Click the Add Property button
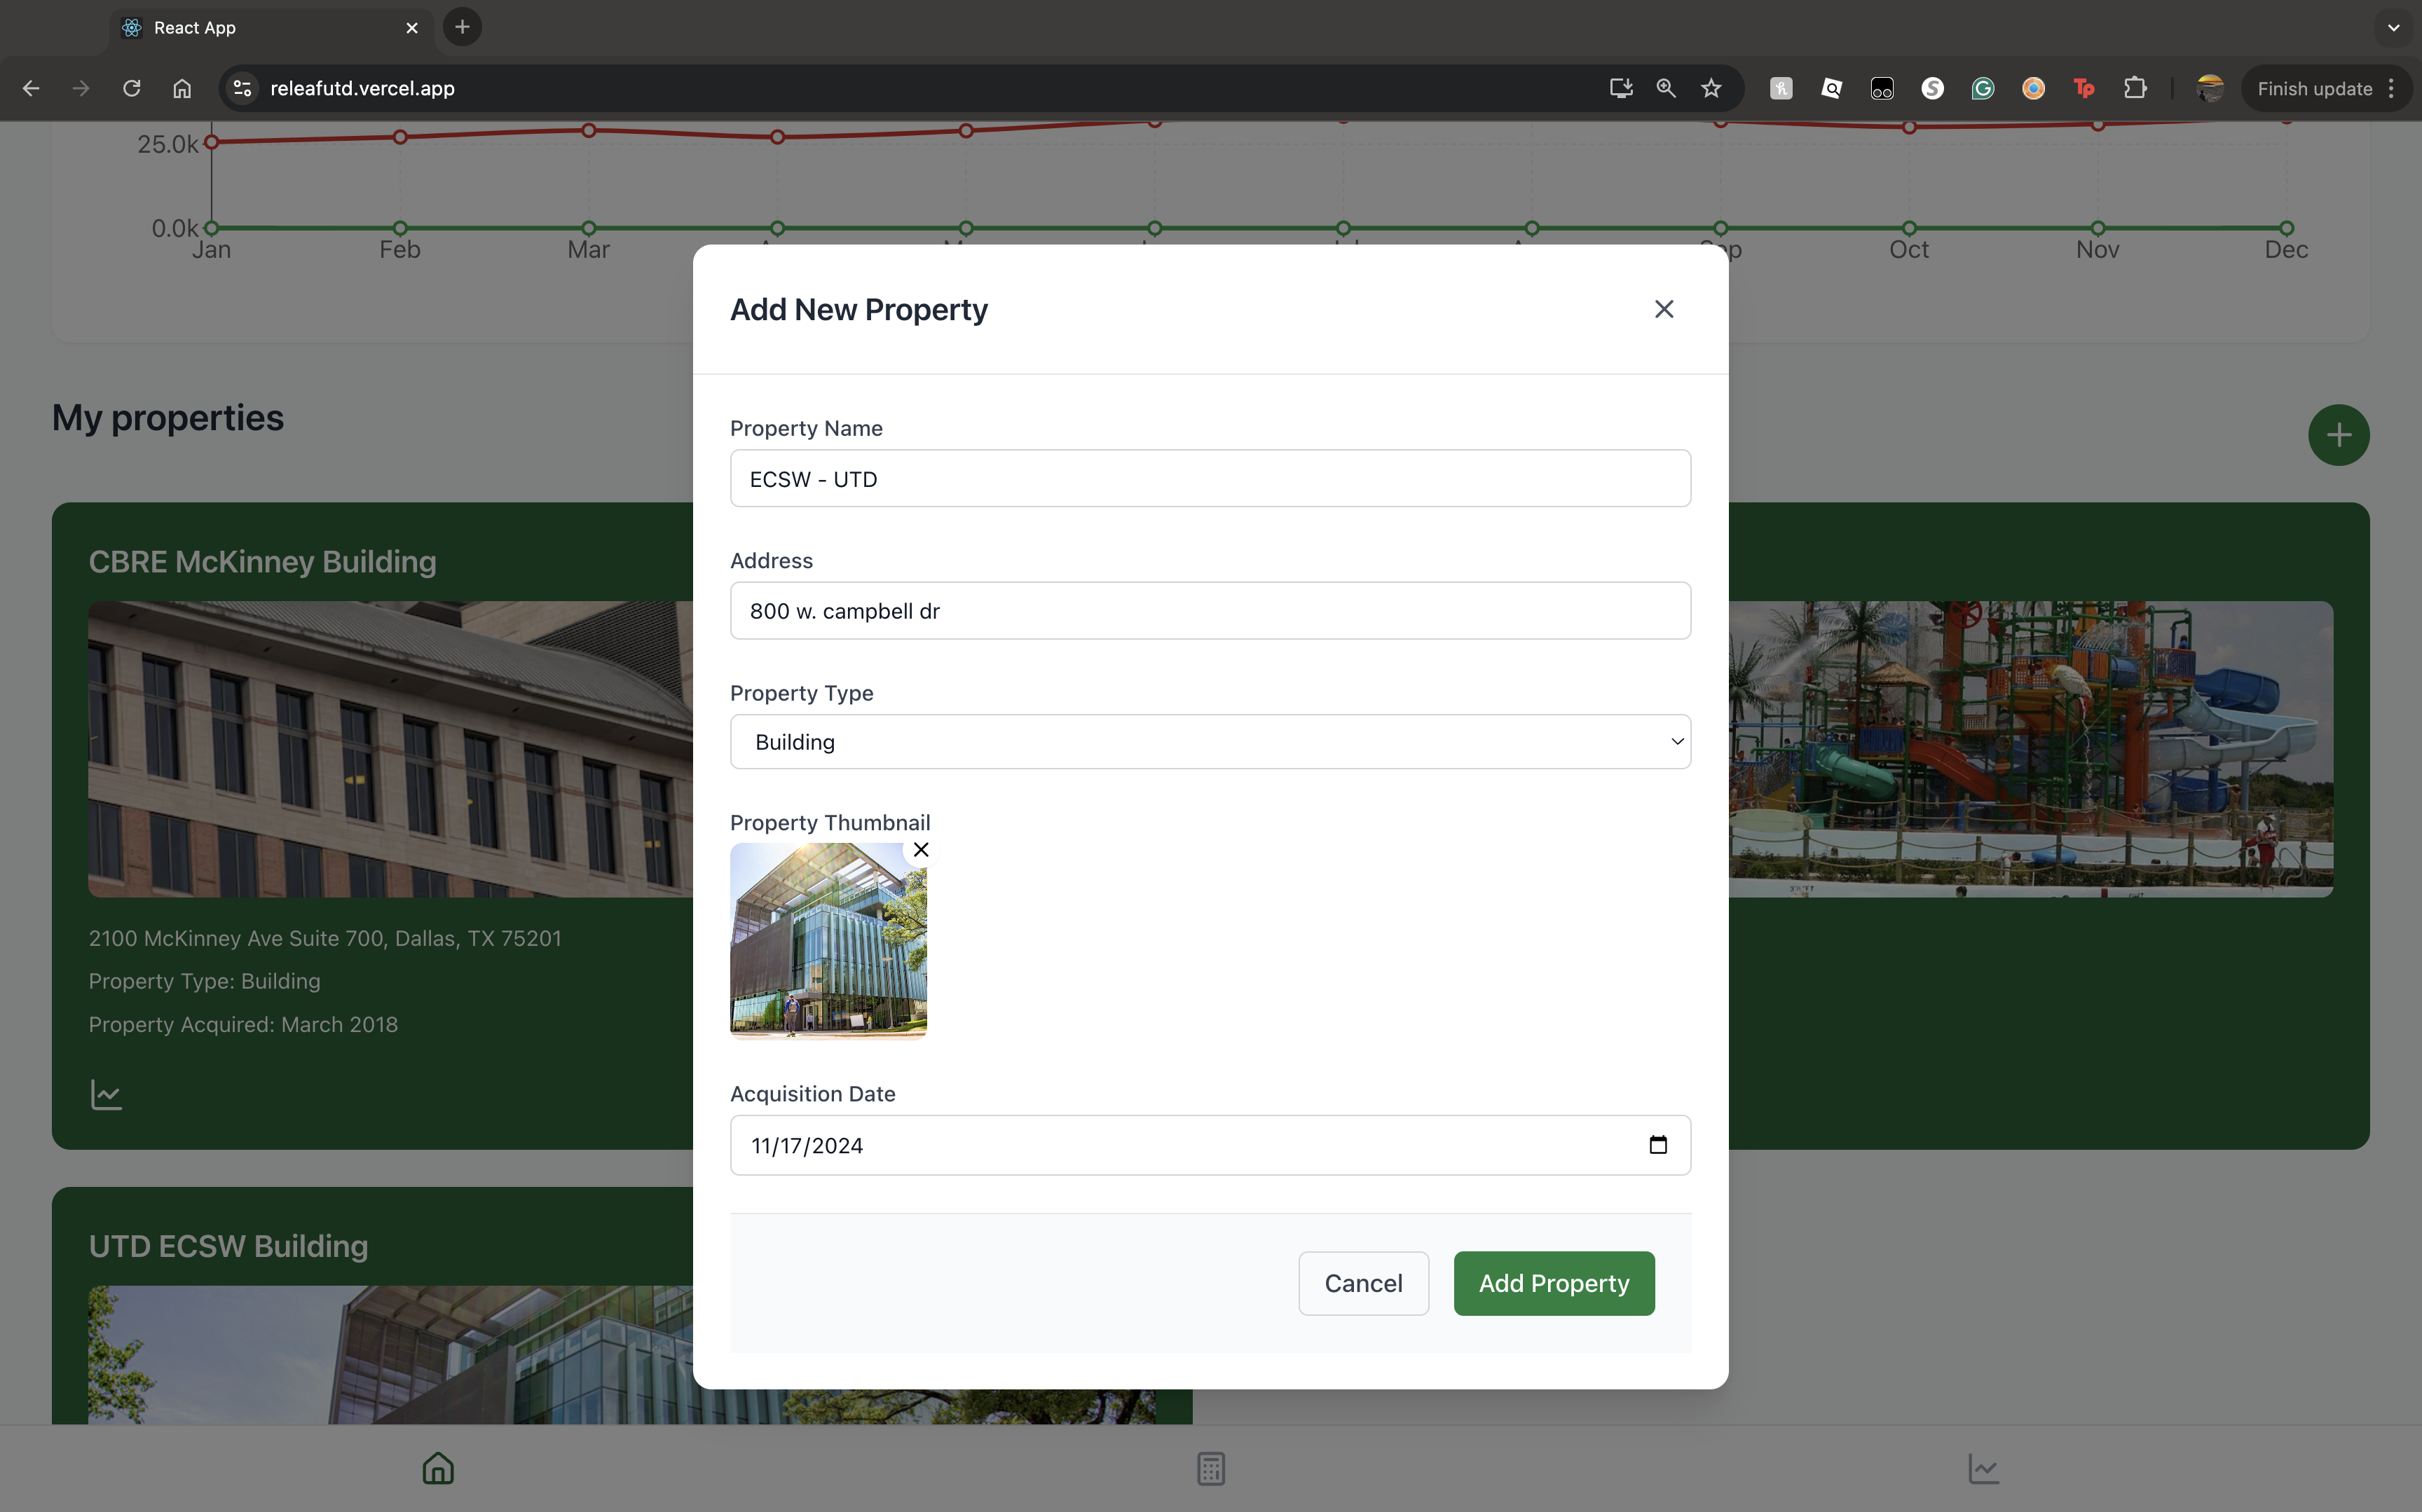This screenshot has width=2422, height=1512. (x=1553, y=1283)
